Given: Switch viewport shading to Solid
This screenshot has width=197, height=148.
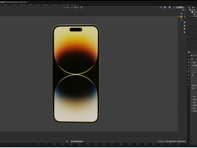Looking at the screenshot, I should coord(179,7).
